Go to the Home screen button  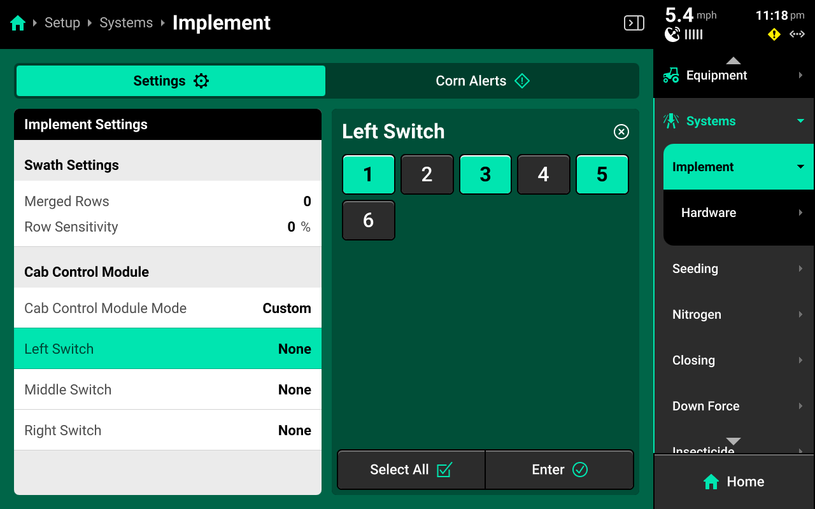coord(734,482)
